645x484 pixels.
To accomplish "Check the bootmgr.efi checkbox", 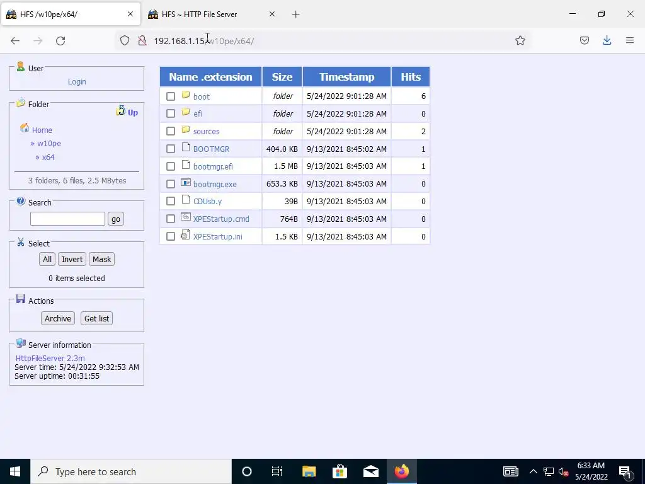I will tap(171, 166).
